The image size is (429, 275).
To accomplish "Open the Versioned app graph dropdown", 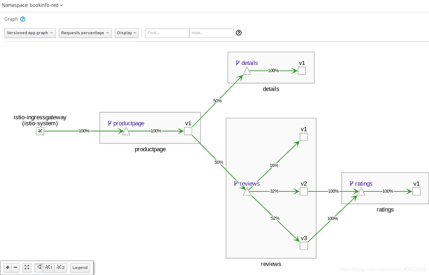I will [30, 33].
